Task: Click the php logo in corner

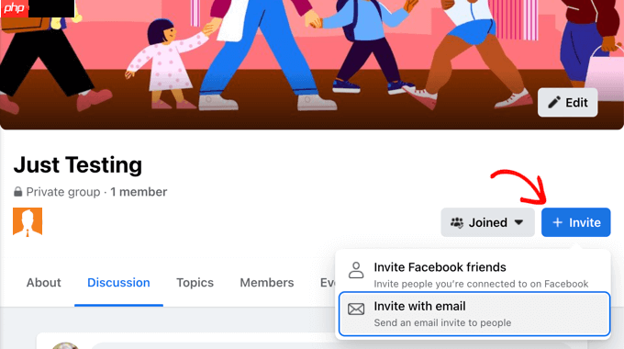Action: pos(15,8)
